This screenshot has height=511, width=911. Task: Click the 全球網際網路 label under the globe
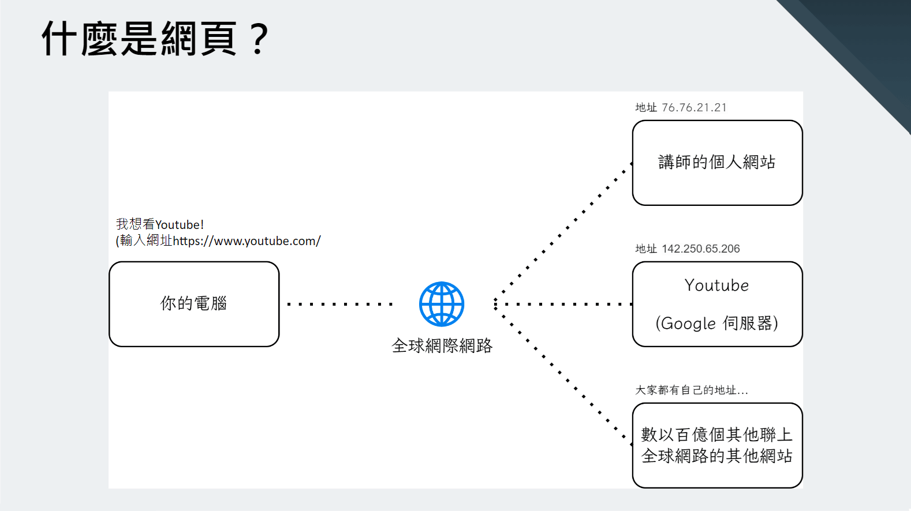[442, 345]
